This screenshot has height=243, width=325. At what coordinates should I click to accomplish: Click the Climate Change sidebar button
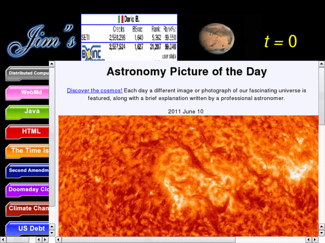(27, 209)
